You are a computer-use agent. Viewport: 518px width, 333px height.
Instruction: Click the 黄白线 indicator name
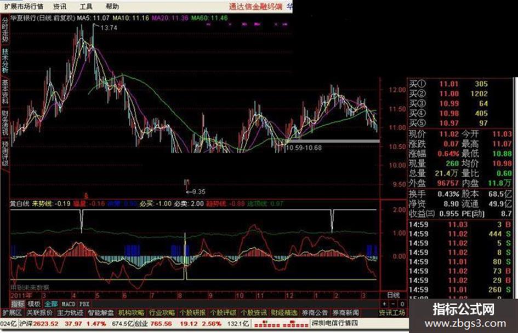(20, 203)
